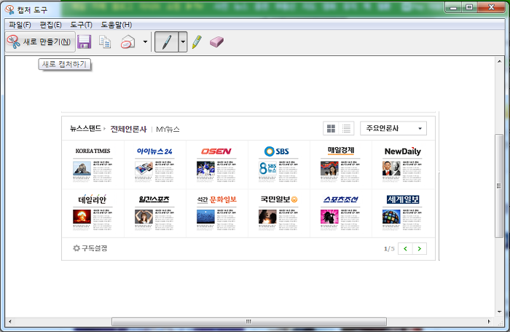Image resolution: width=510 pixels, height=332 pixels.
Task: Maximize the 캡처 도구 window
Action: click(469, 7)
